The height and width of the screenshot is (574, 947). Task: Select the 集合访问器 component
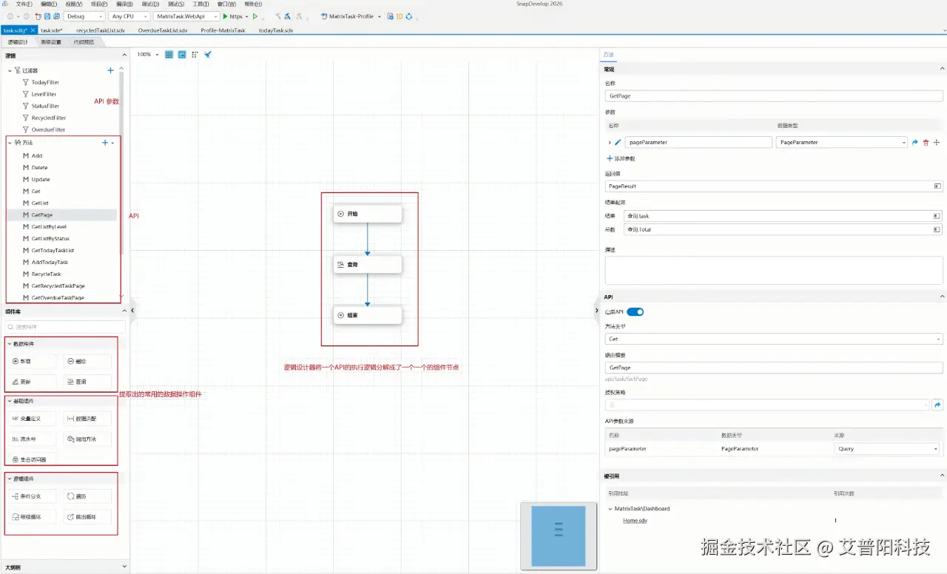(32, 459)
